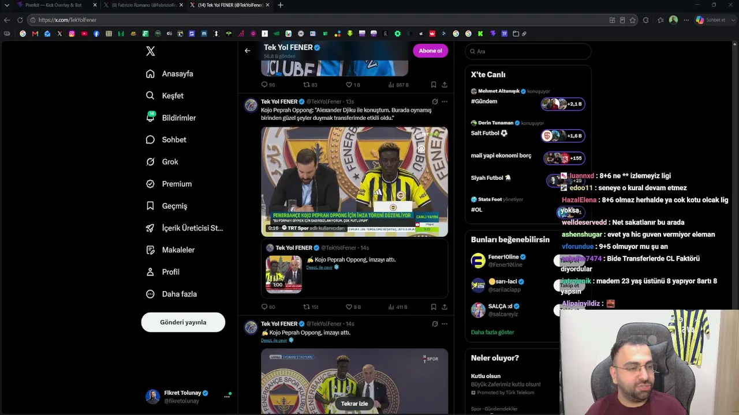Bookmark this page with the star icon
This screenshot has width=739, height=415.
(633, 20)
